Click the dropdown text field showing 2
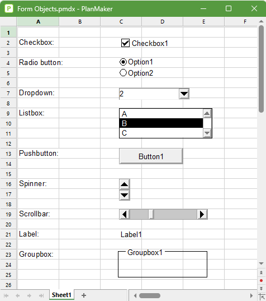This screenshot has height=301, width=266. coord(149,94)
